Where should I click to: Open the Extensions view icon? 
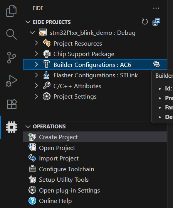tap(12, 104)
